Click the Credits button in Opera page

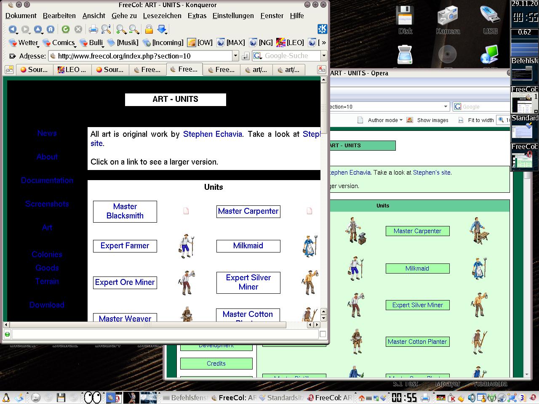(216, 364)
